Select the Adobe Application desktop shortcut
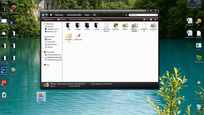204x115 pixels. (x=4, y=84)
